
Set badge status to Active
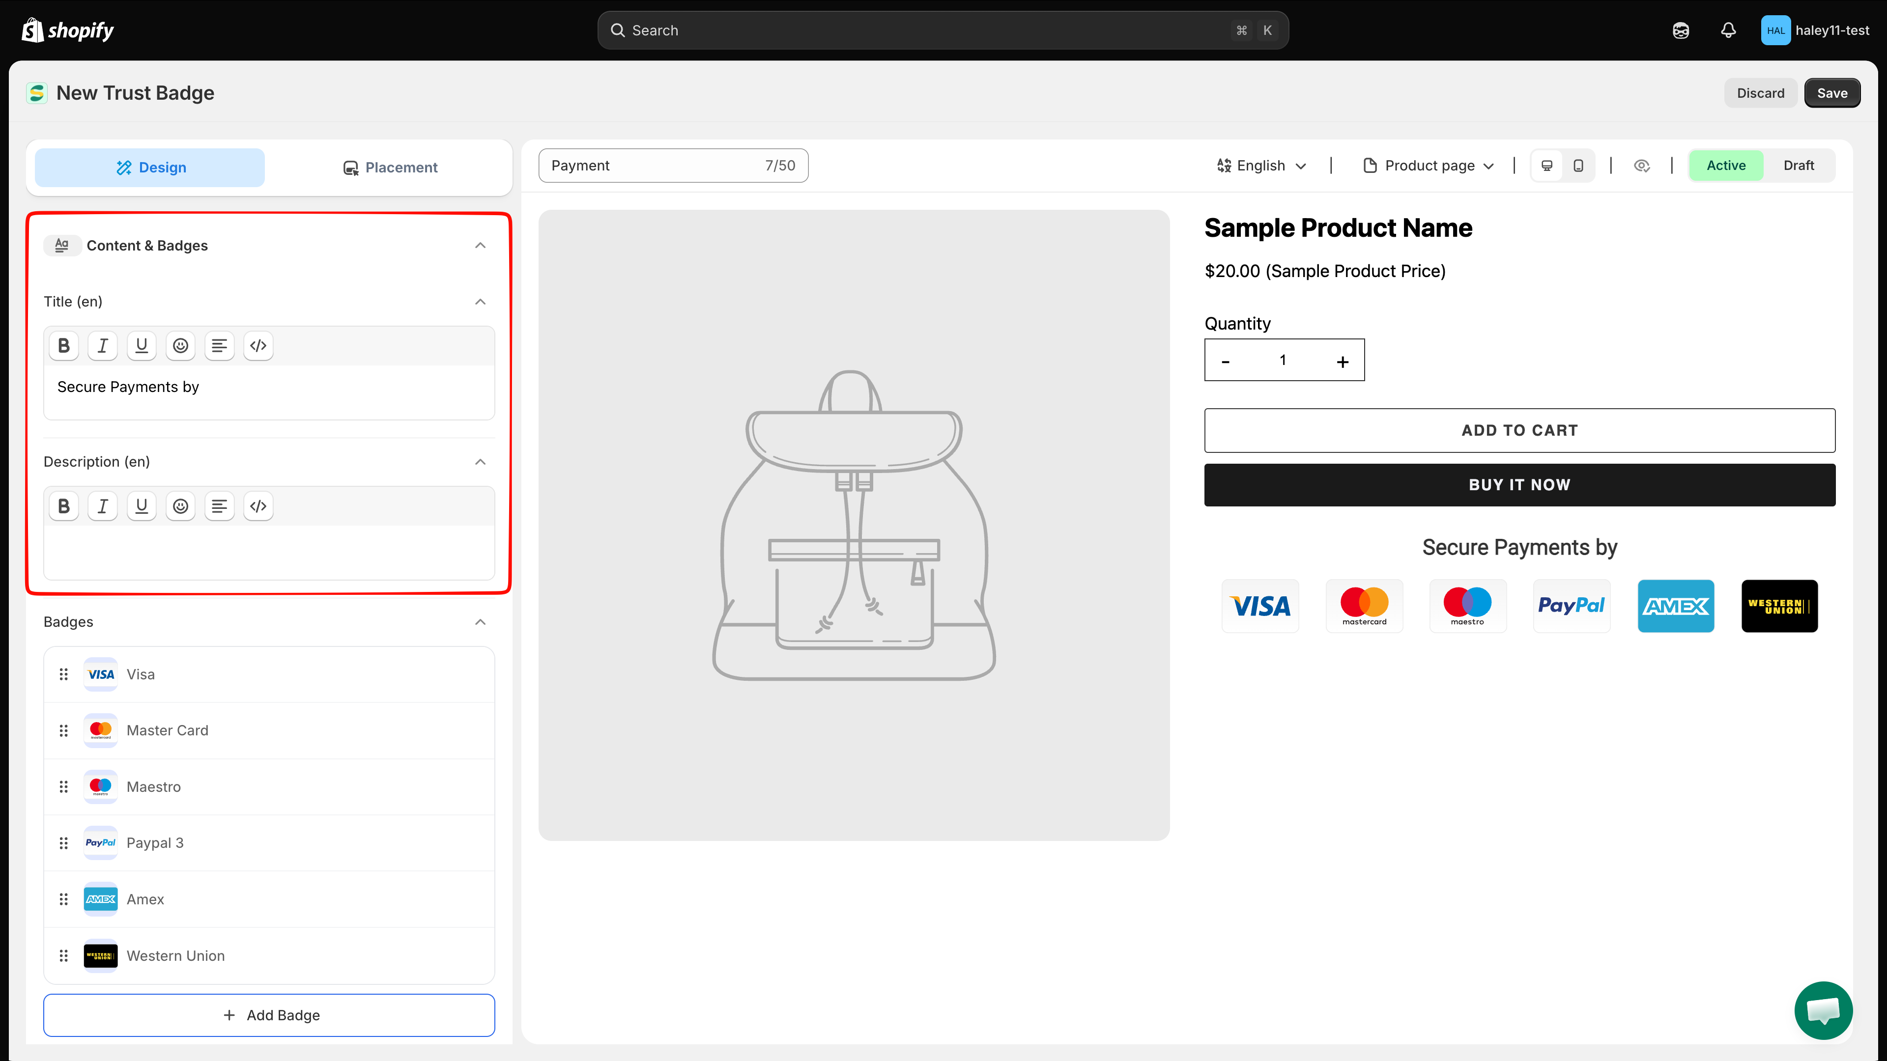[1726, 166]
